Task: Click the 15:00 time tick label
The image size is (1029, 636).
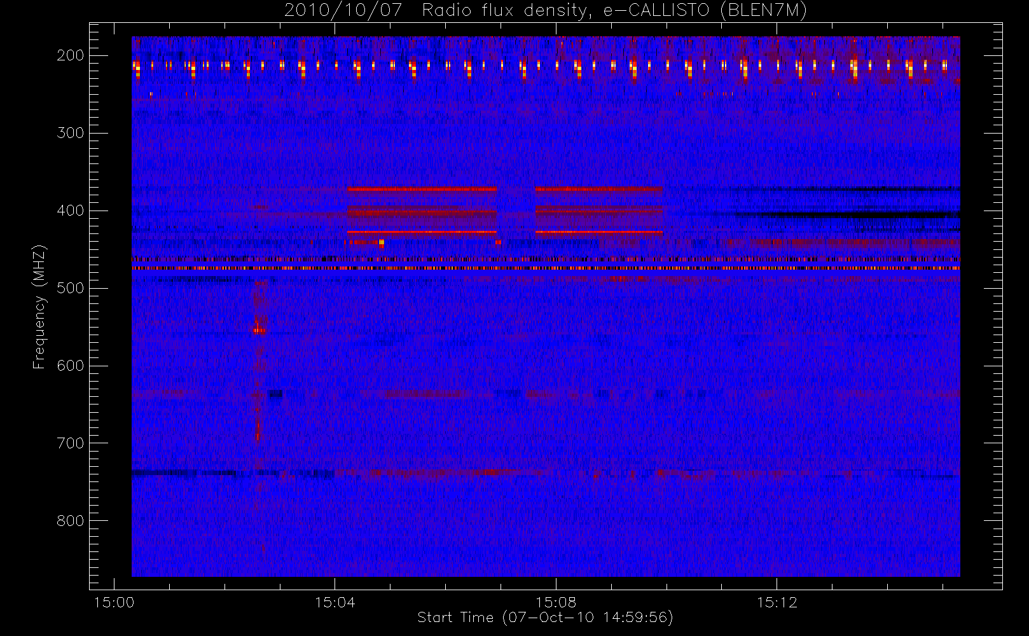Action: coord(114,602)
